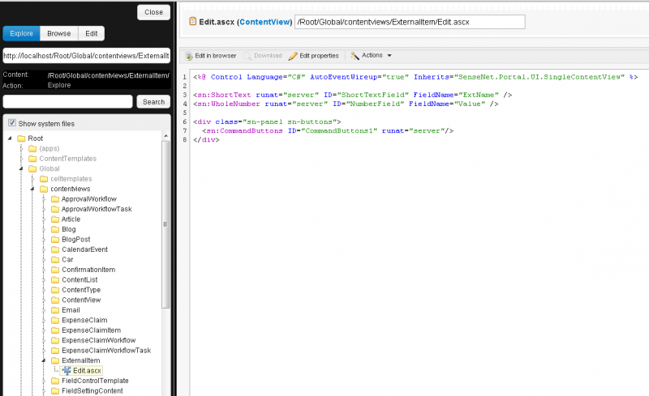Screen dimensions: 649x396
Task: Toggle the Show system files checkbox
Action: [12, 123]
